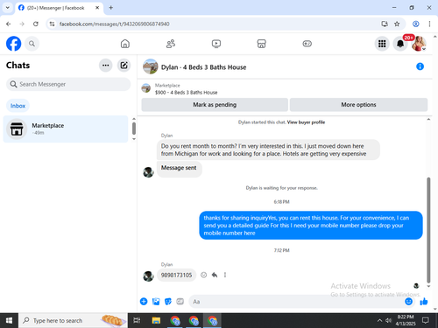Start a new message with compose icon
The width and height of the screenshot is (438, 328).
[x=124, y=66]
